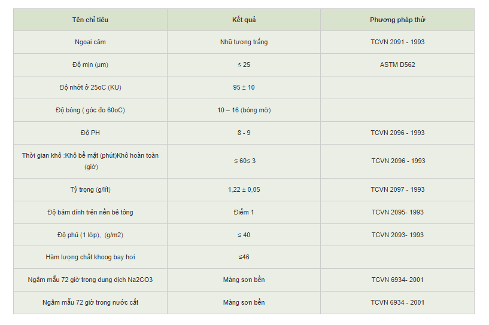Viewport: 489px width, 325px height.
Task: Click the 'Độ phủ (1 lớp), (g/m2)' cell
Action: click(x=90, y=235)
